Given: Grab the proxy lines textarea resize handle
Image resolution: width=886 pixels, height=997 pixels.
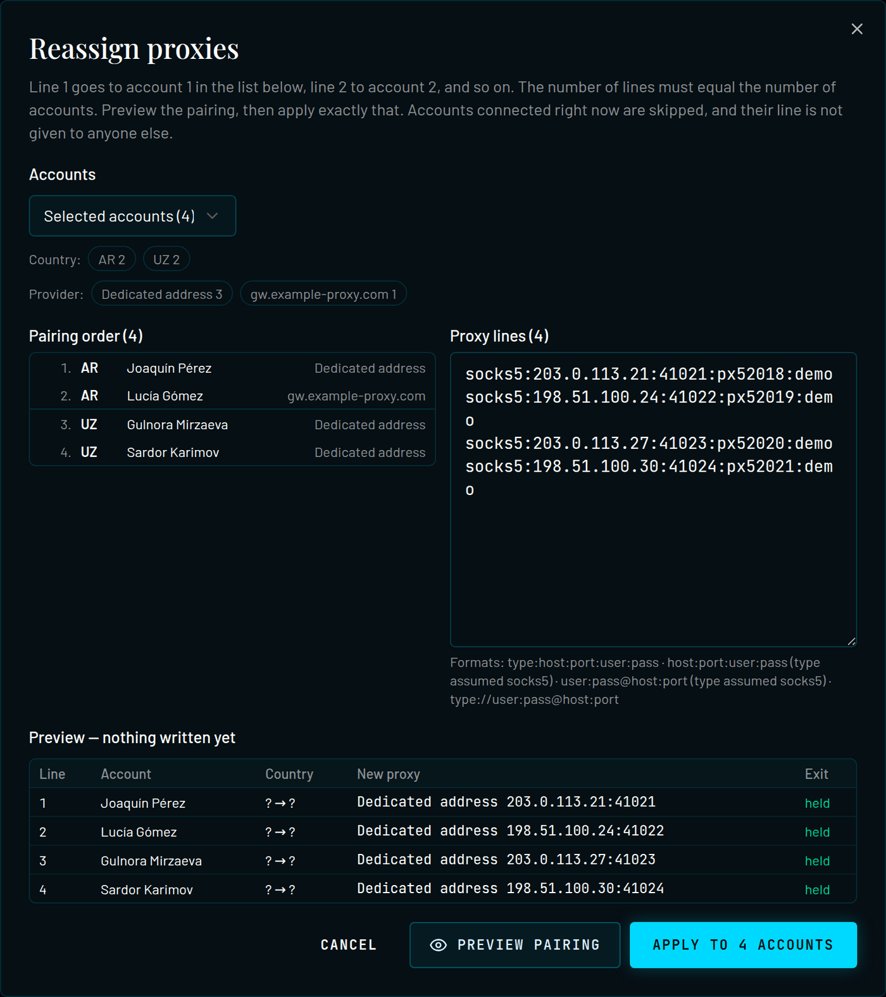Looking at the screenshot, I should click(x=851, y=641).
